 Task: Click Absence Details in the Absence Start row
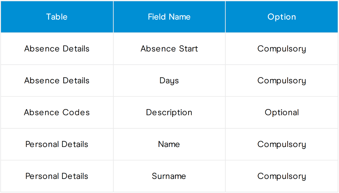pyautogui.click(x=57, y=49)
